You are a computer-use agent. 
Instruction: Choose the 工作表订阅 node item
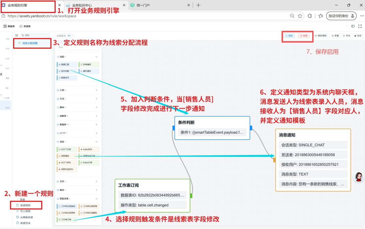point(67,220)
